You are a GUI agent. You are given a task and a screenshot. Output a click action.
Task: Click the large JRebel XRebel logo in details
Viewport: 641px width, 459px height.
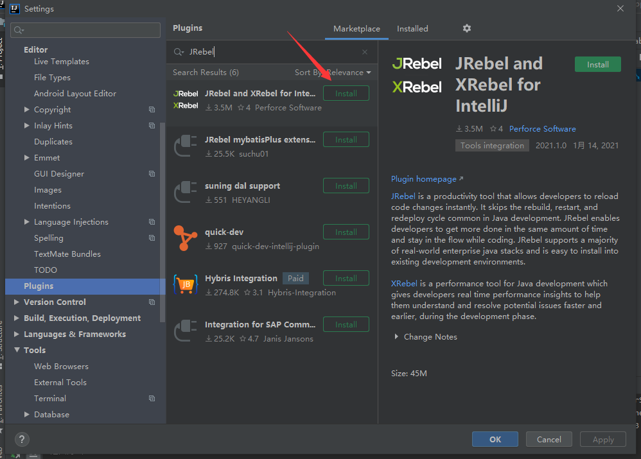[x=417, y=75]
